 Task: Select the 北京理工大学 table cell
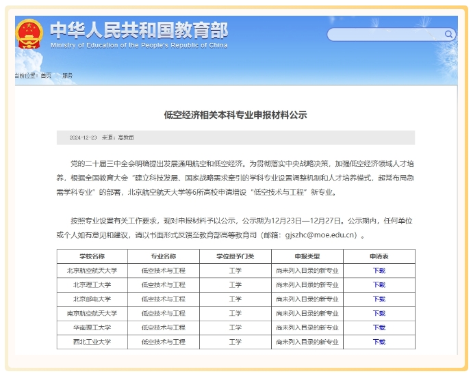(92, 284)
